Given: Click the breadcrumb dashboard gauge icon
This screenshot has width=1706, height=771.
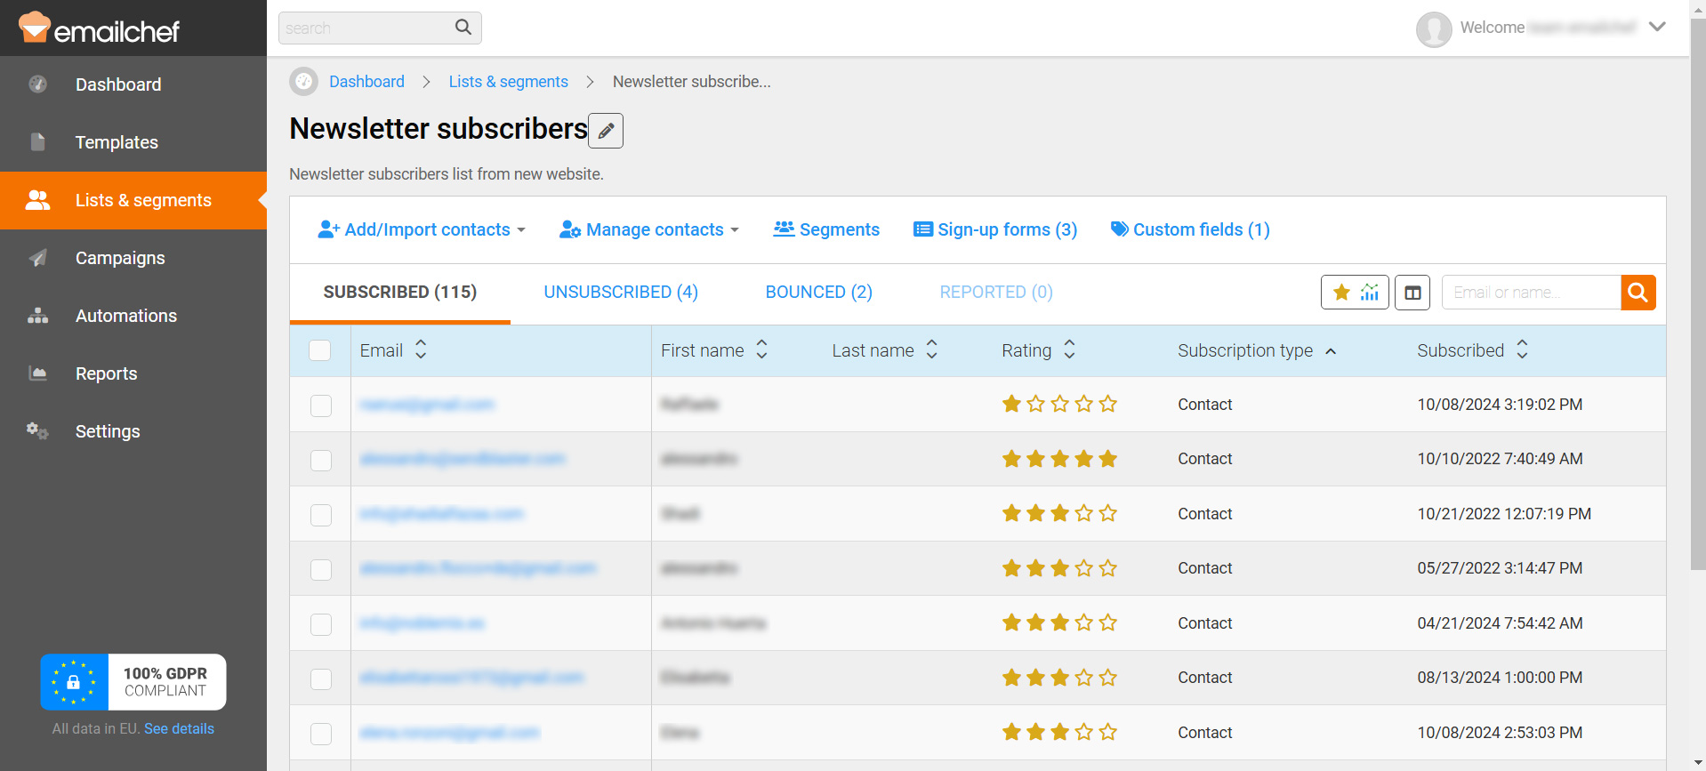Looking at the screenshot, I should click(x=303, y=82).
